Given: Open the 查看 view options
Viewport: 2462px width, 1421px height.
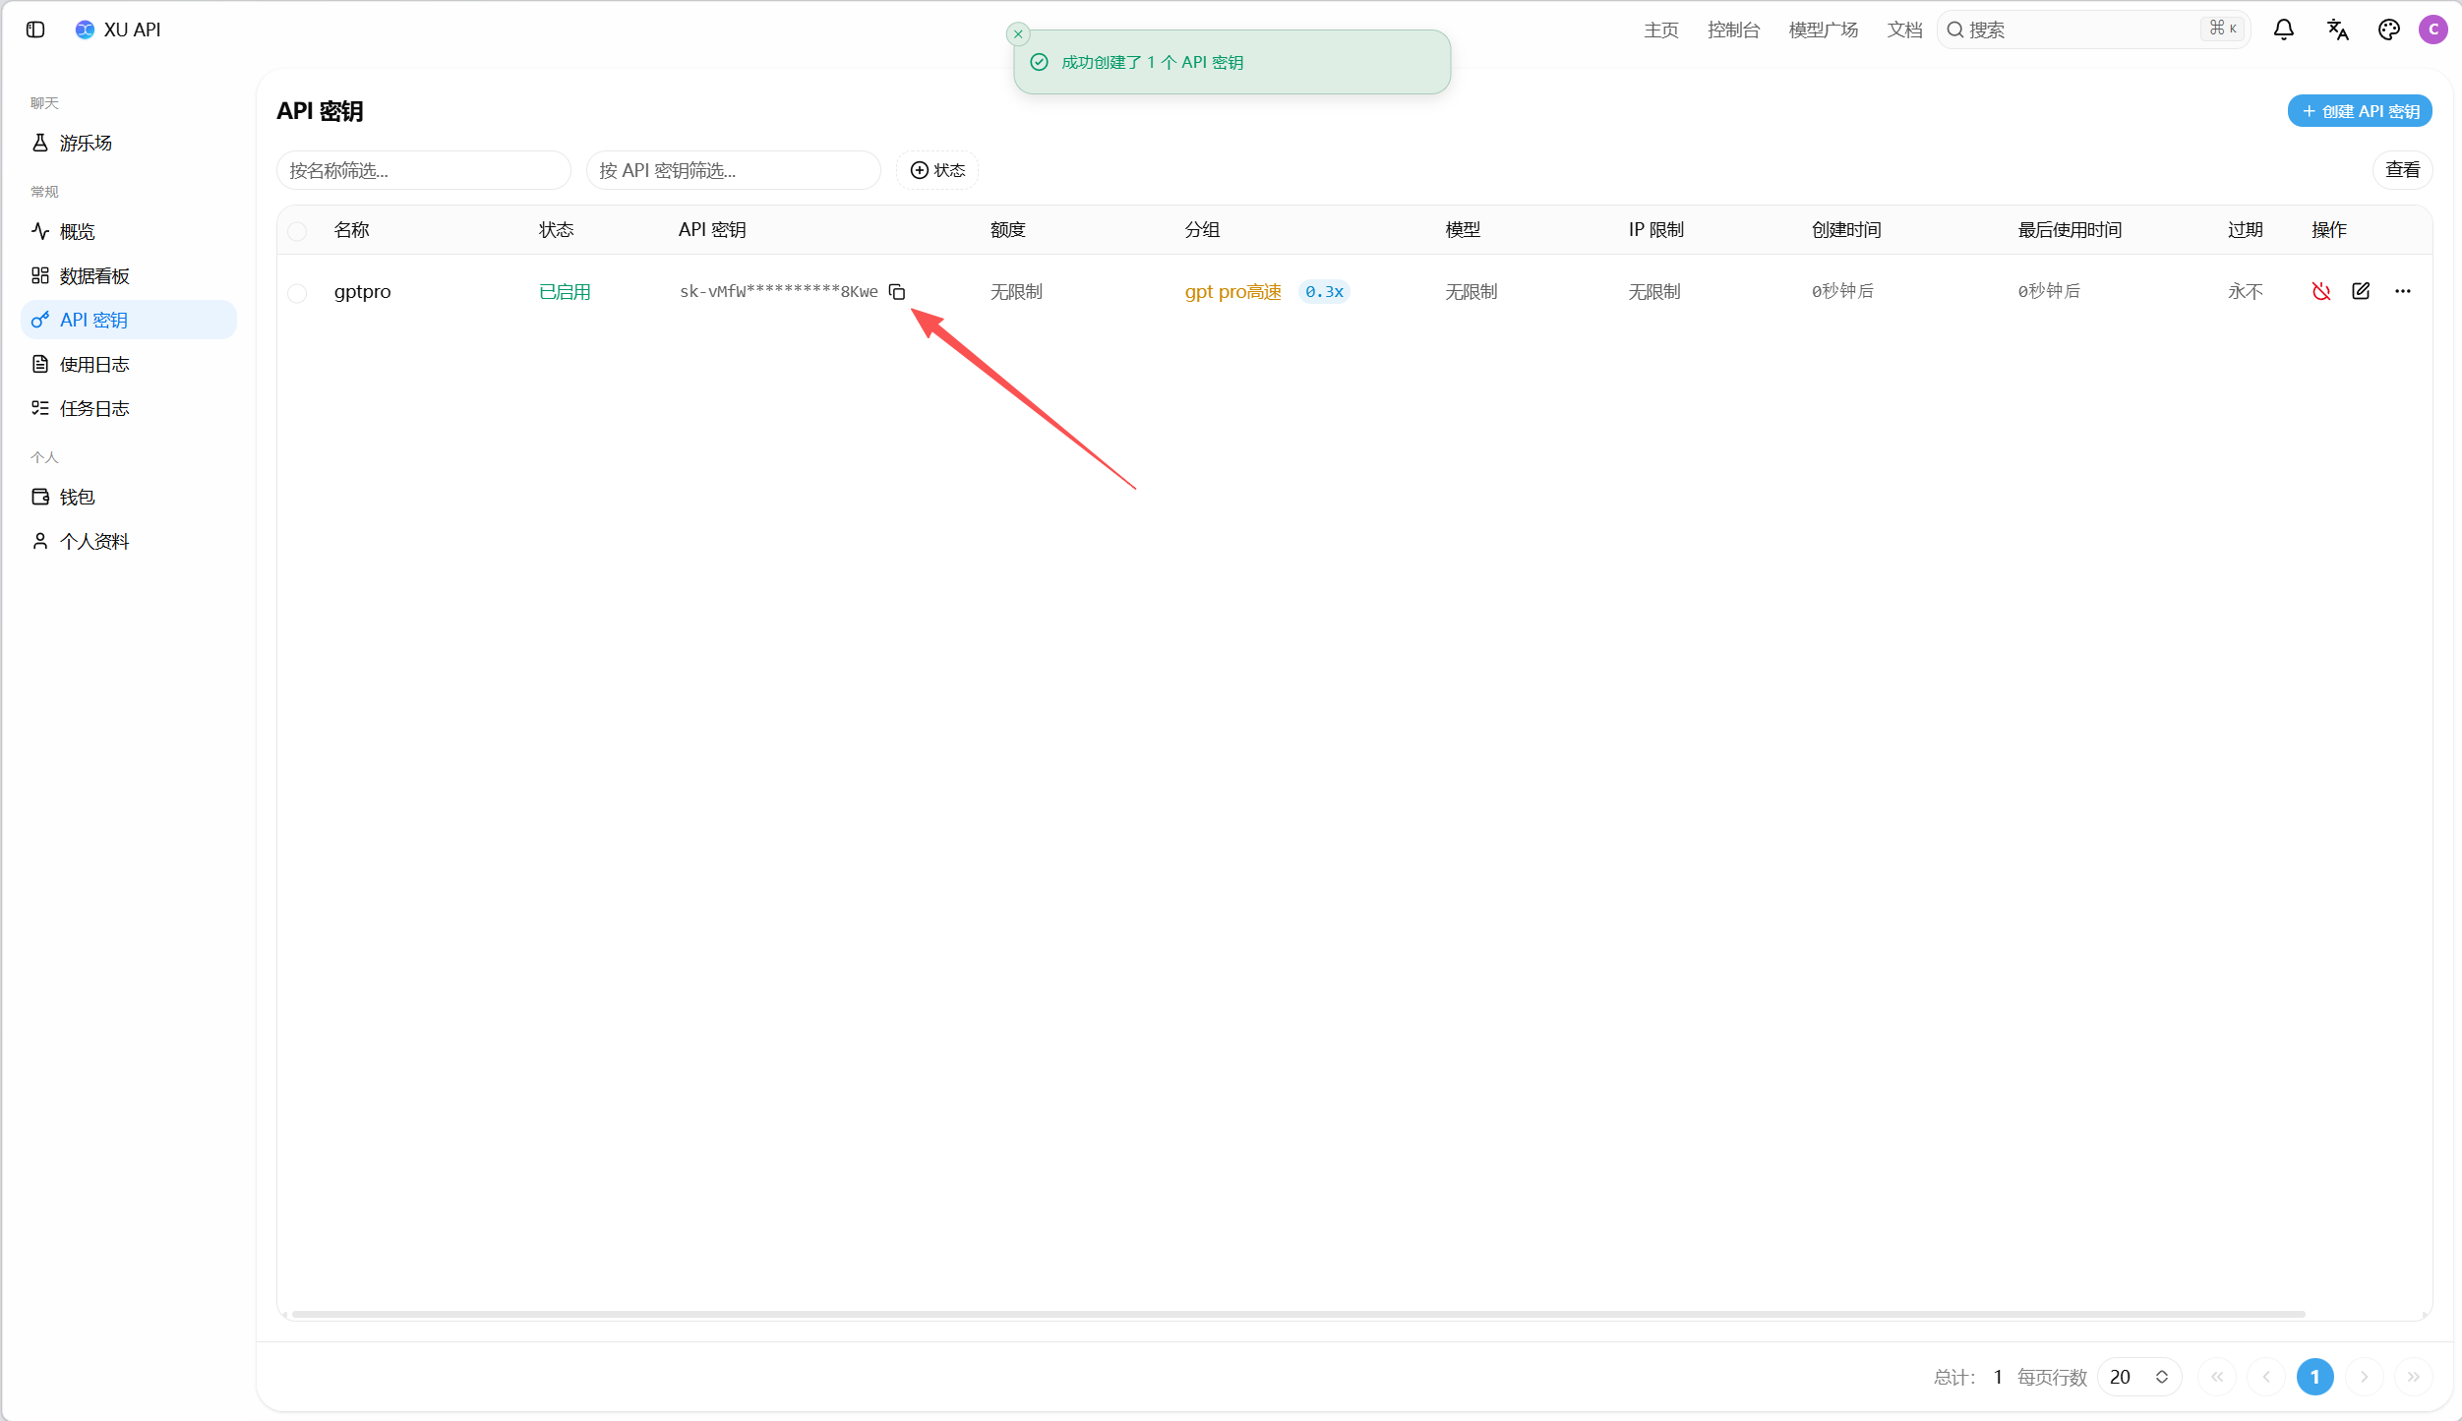Looking at the screenshot, I should [x=2402, y=170].
